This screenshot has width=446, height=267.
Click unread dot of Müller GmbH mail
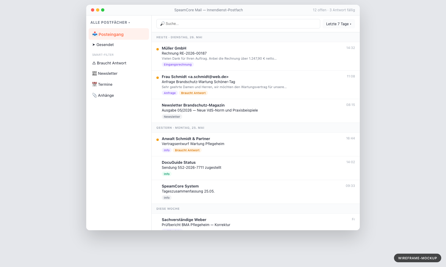coord(158,49)
